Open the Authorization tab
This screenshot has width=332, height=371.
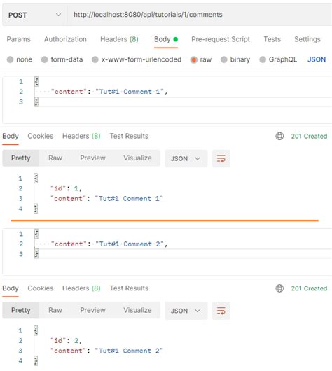point(65,39)
